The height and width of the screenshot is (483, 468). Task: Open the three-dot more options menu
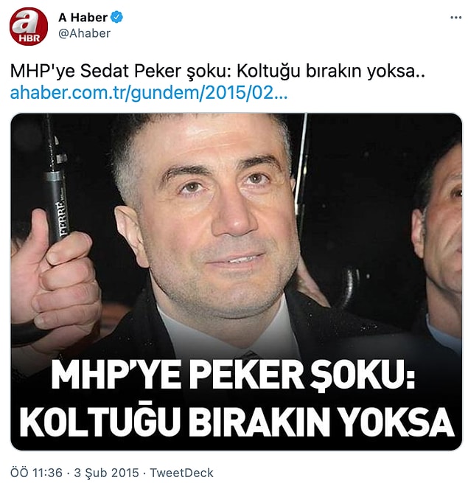pyautogui.click(x=455, y=18)
